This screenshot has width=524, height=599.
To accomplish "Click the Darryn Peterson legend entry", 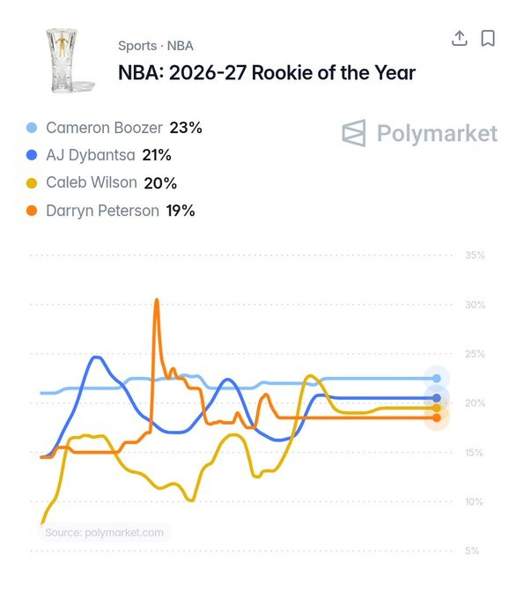I will pos(110,211).
